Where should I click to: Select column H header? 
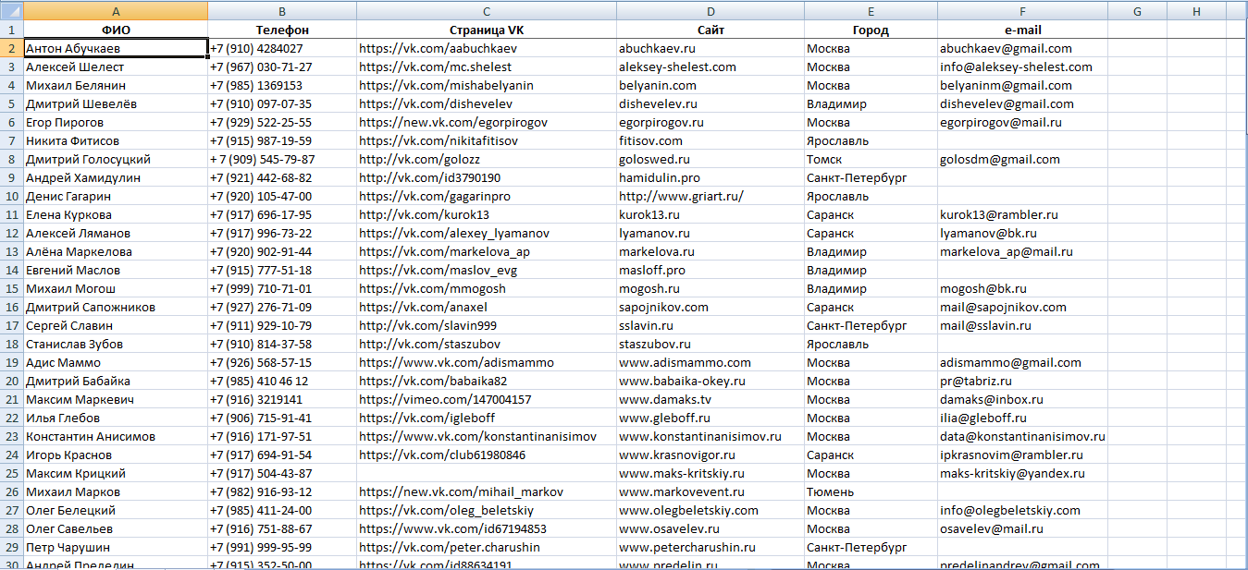tap(1197, 11)
